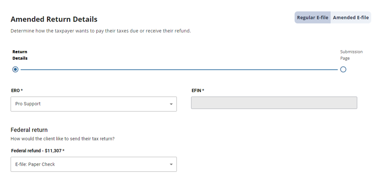Image resolution: width=381 pixels, height=182 pixels.
Task: Click the Federal return section heading
Action: [29, 130]
